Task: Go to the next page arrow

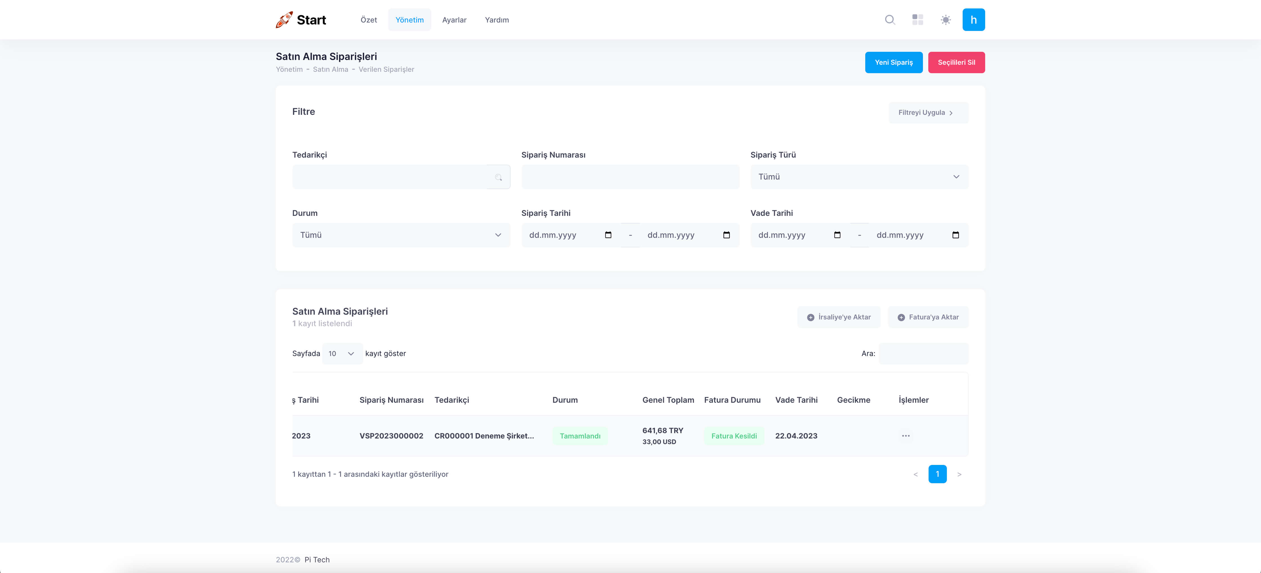Action: coord(959,474)
